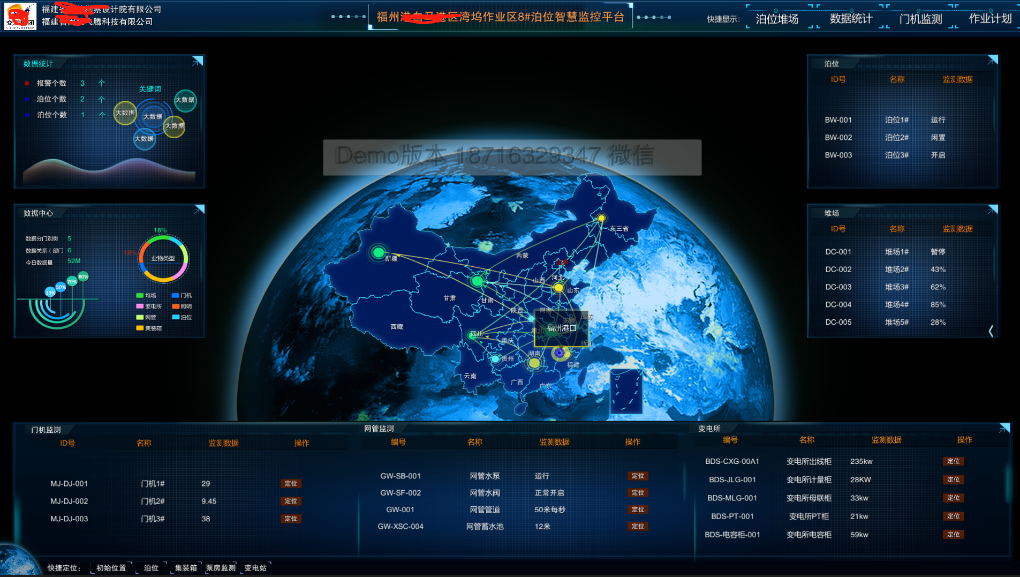Viewport: 1020px width, 577px height.
Task: Locate 门机1# with its 定位 button
Action: (291, 483)
